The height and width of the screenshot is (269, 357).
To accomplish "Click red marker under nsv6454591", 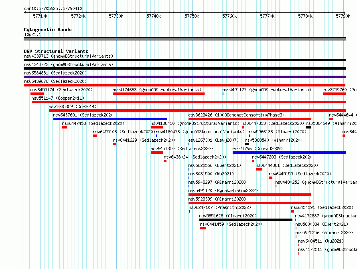I will [292, 211].
